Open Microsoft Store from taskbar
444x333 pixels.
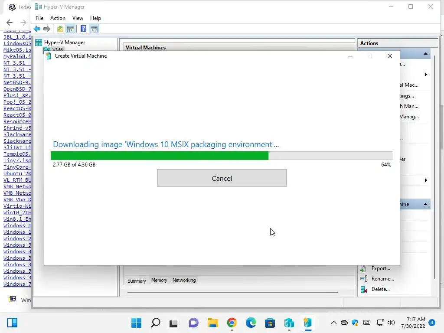click(x=270, y=323)
